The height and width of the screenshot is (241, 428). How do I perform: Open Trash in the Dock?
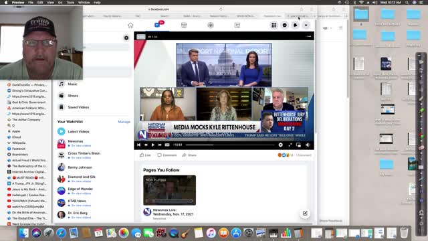click(x=404, y=233)
